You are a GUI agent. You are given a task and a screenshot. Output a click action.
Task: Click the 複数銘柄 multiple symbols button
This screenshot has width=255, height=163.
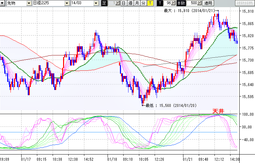245,3
